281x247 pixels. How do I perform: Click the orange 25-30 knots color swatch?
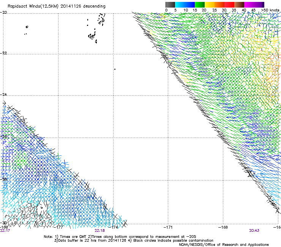(x=219, y=5)
